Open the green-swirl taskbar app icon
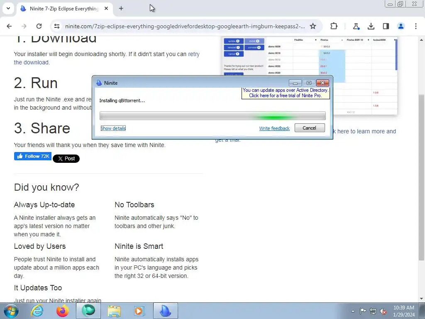This screenshot has height=319, width=425. (x=88, y=311)
